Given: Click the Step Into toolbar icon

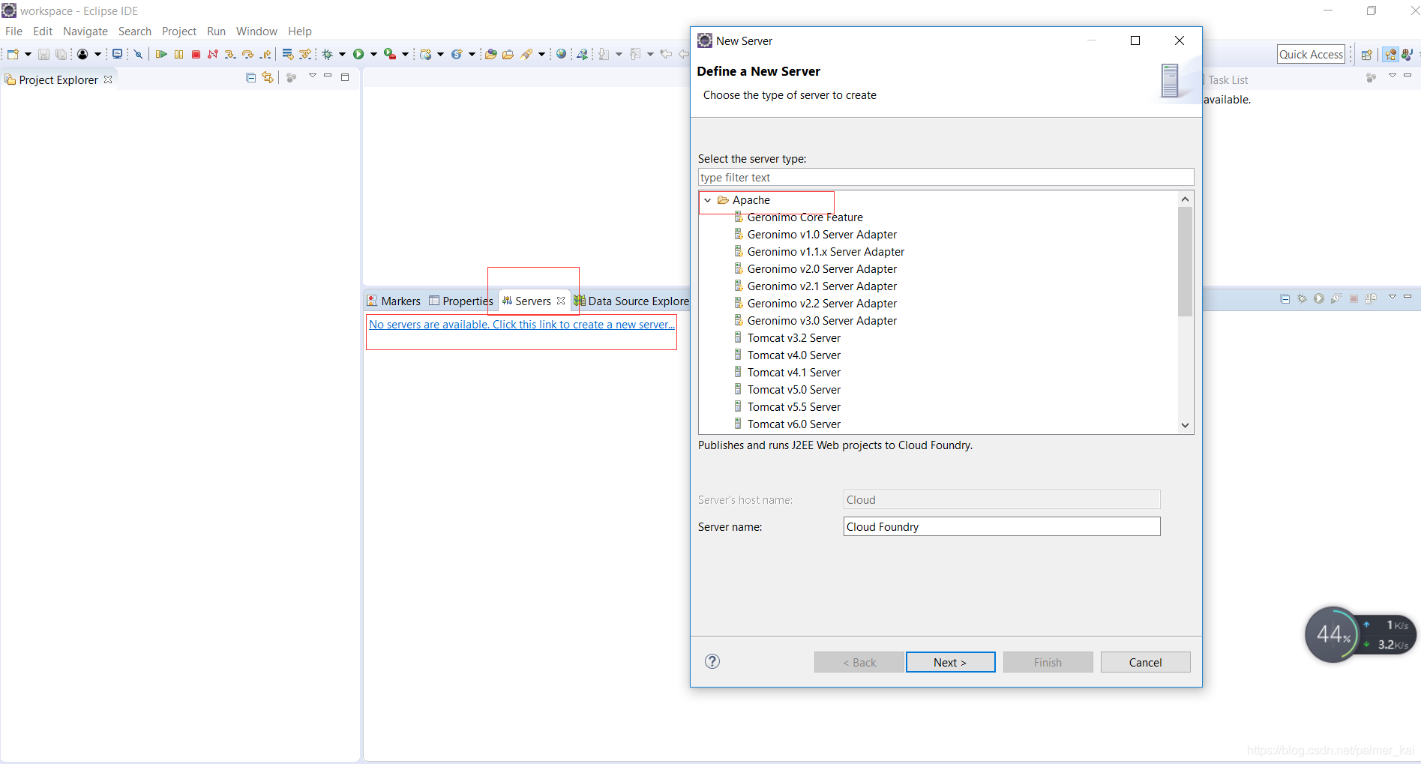Looking at the screenshot, I should pyautogui.click(x=230, y=54).
